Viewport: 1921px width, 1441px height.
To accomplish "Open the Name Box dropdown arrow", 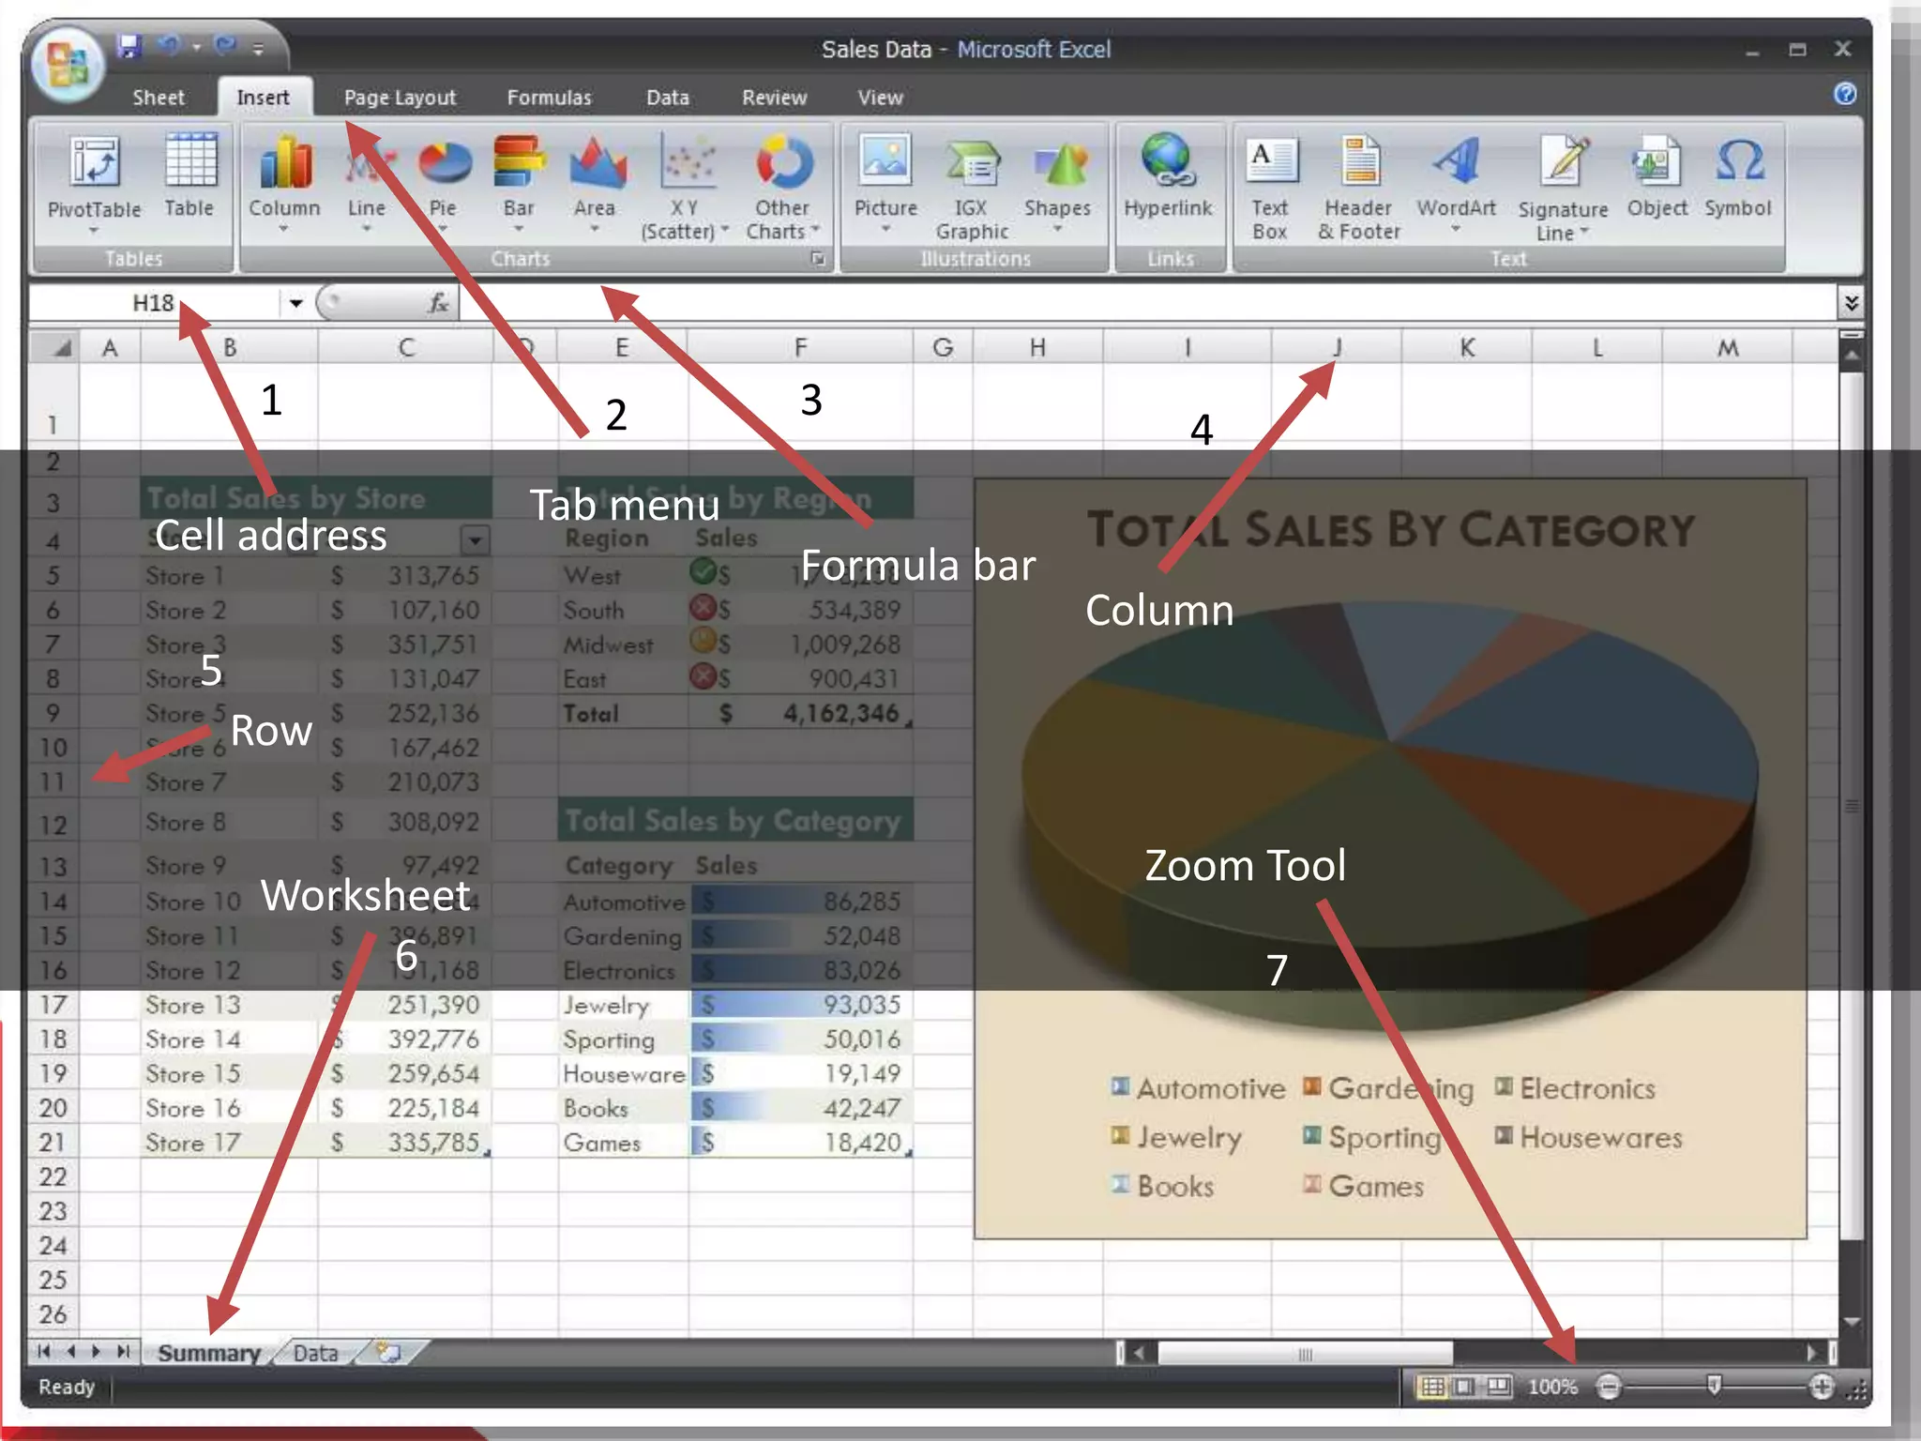I will pyautogui.click(x=295, y=303).
